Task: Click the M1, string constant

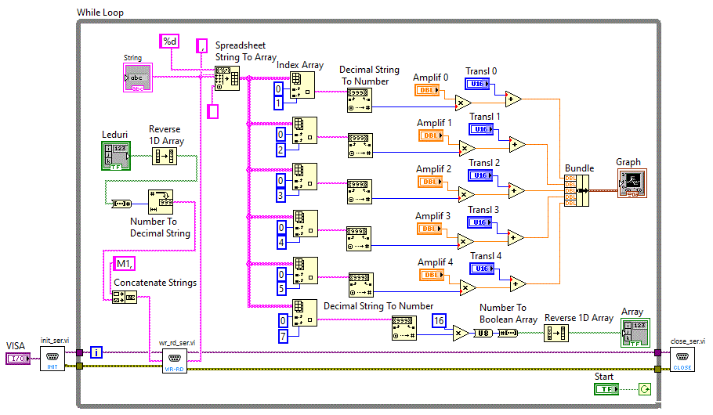Action: click(125, 263)
